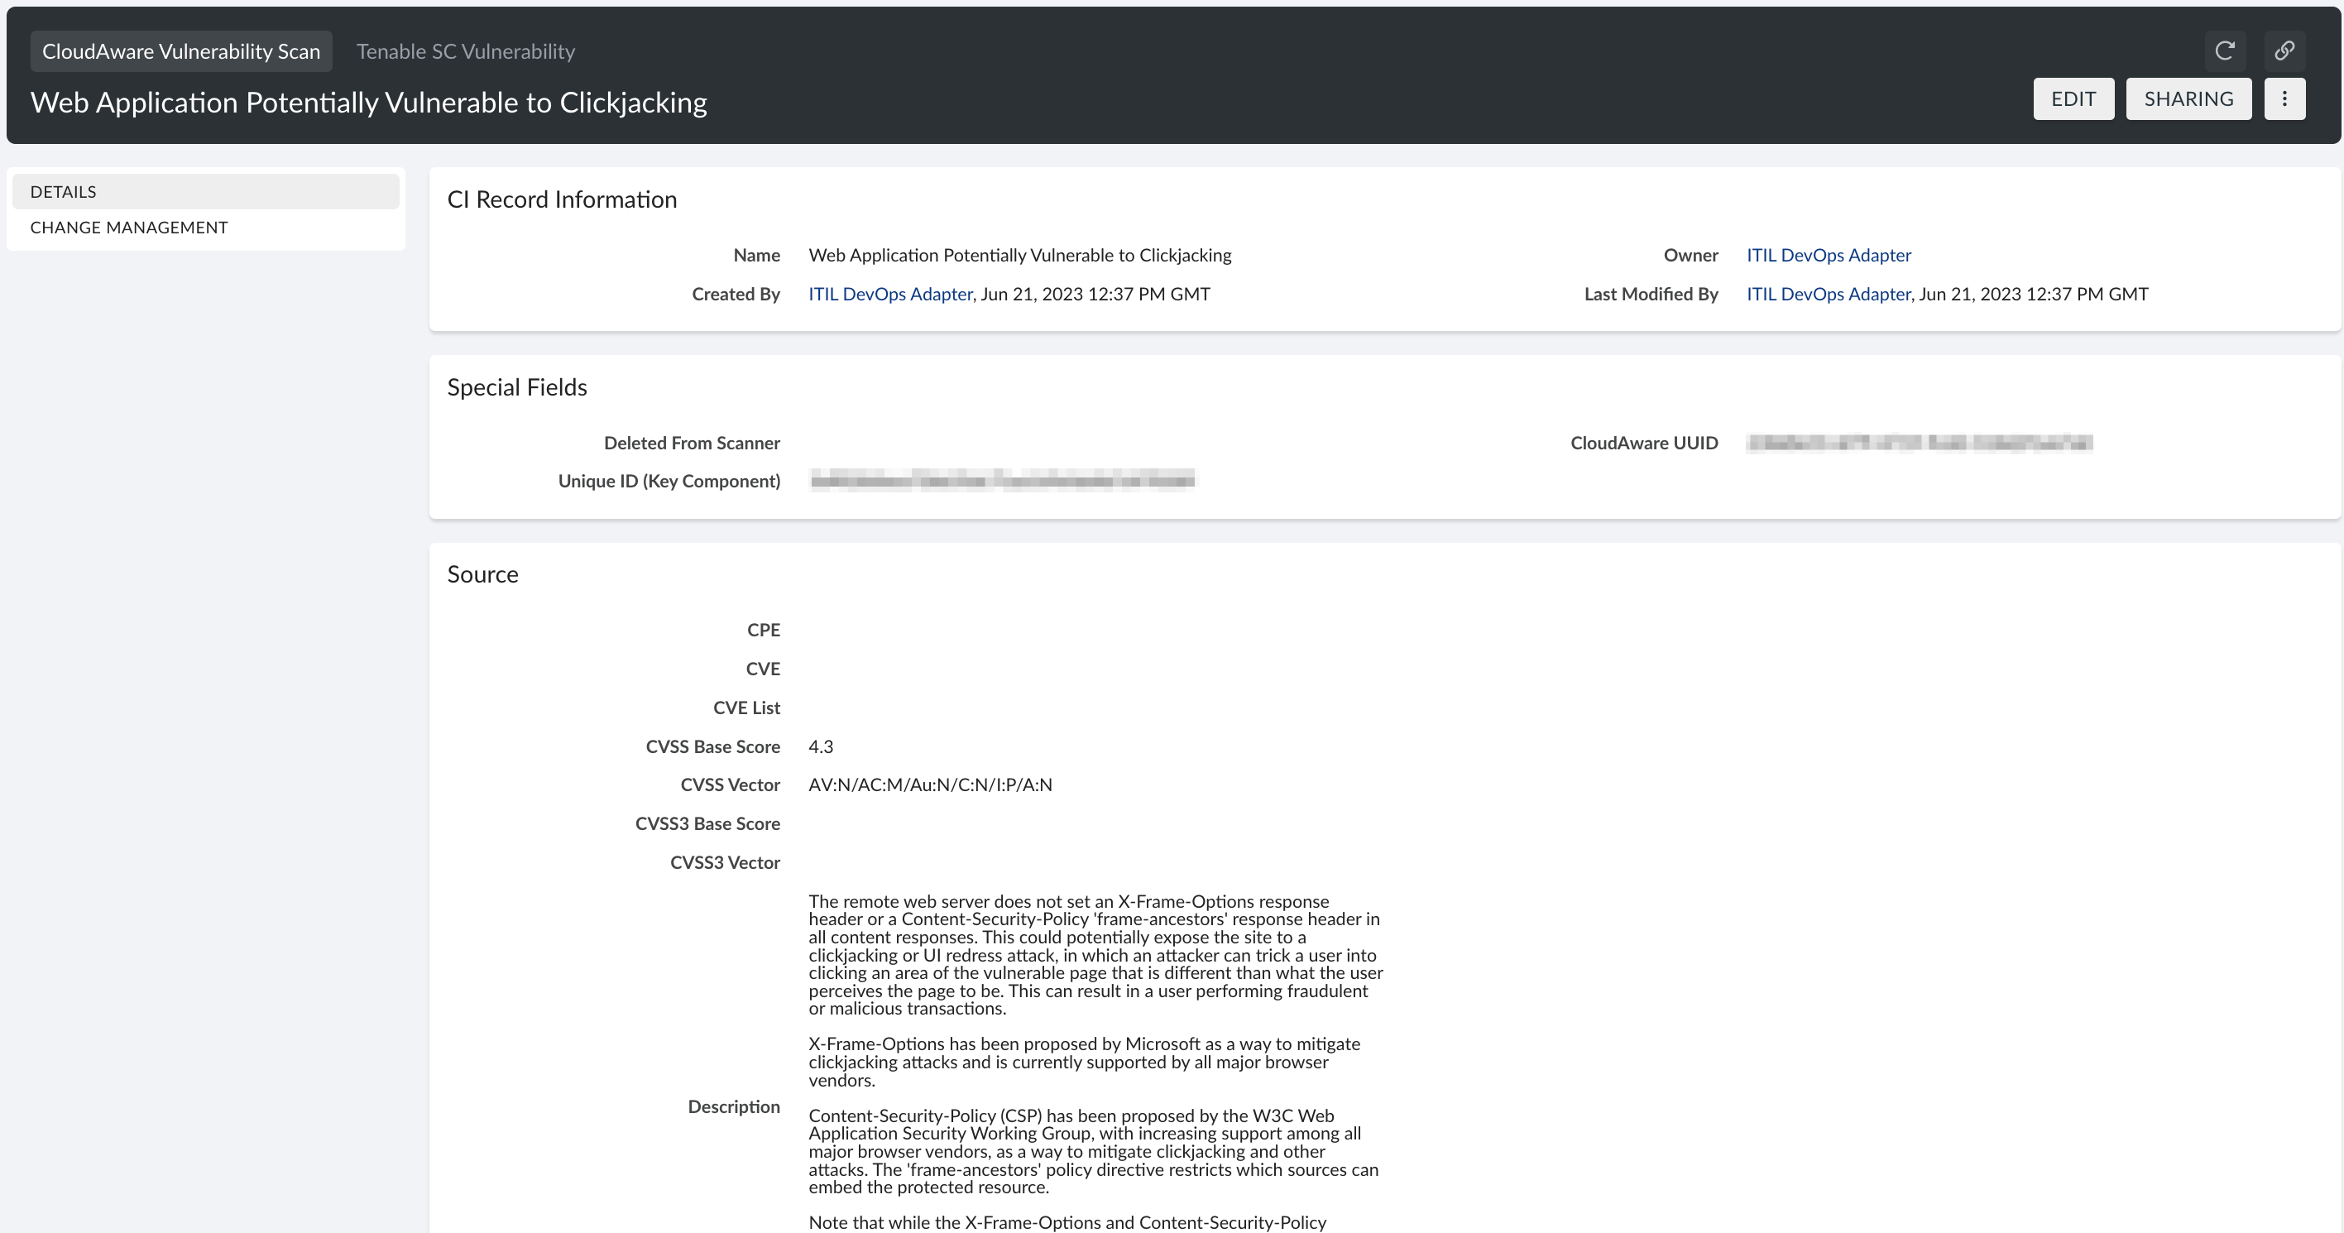Click the CVSS Vector value

tap(930, 784)
